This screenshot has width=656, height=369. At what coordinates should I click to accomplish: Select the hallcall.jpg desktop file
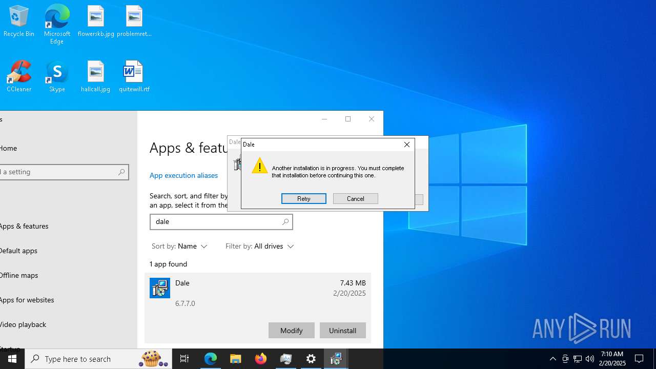pos(96,76)
